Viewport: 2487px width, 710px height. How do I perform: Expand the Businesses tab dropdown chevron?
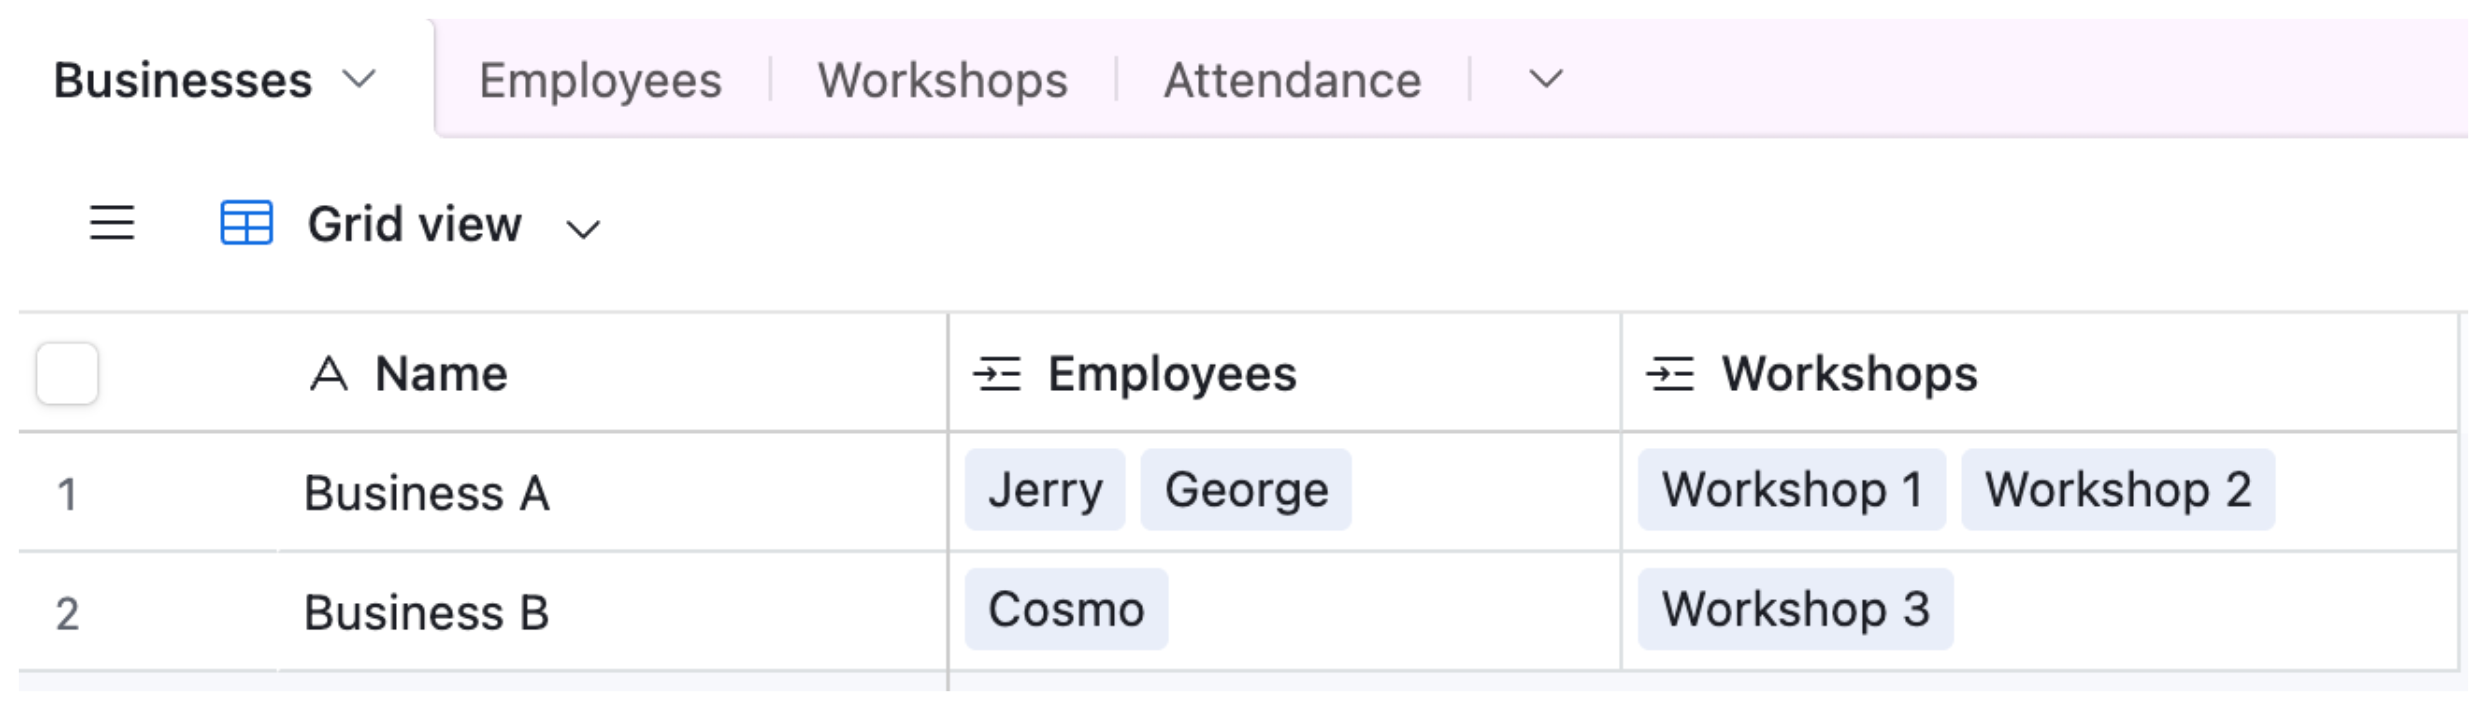click(x=359, y=79)
